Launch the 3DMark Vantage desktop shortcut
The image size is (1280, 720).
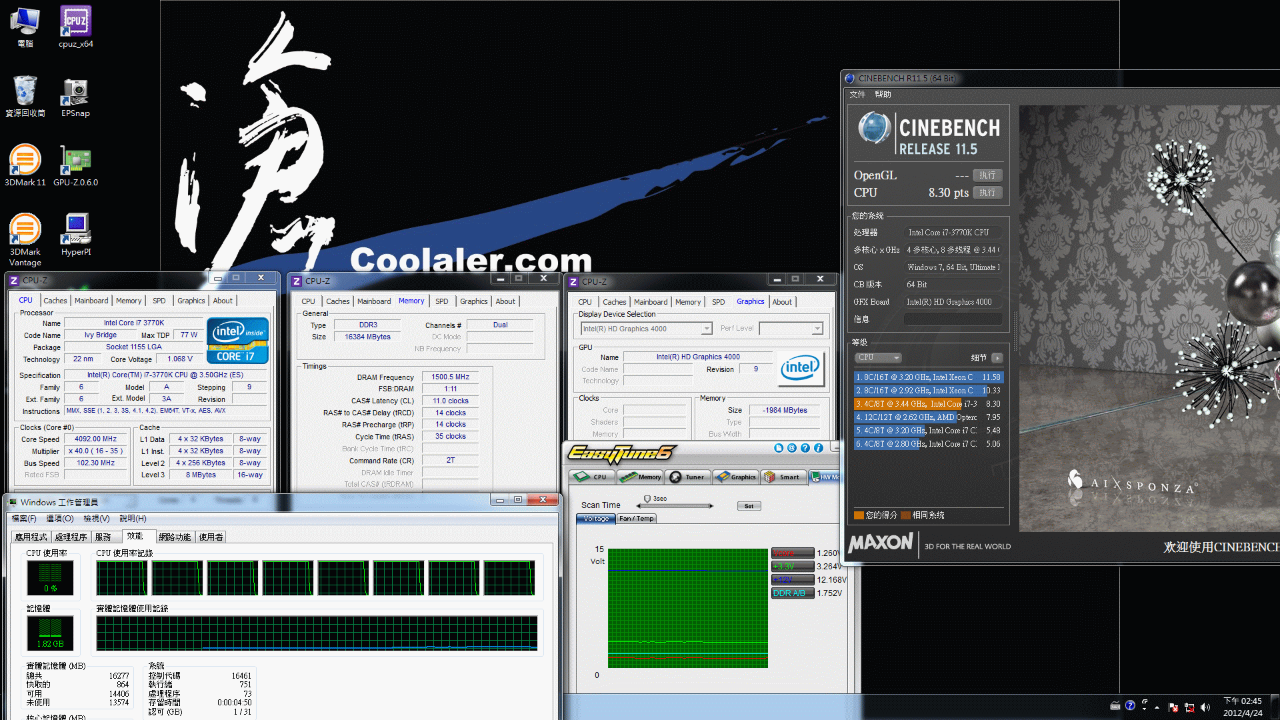pyautogui.click(x=25, y=239)
